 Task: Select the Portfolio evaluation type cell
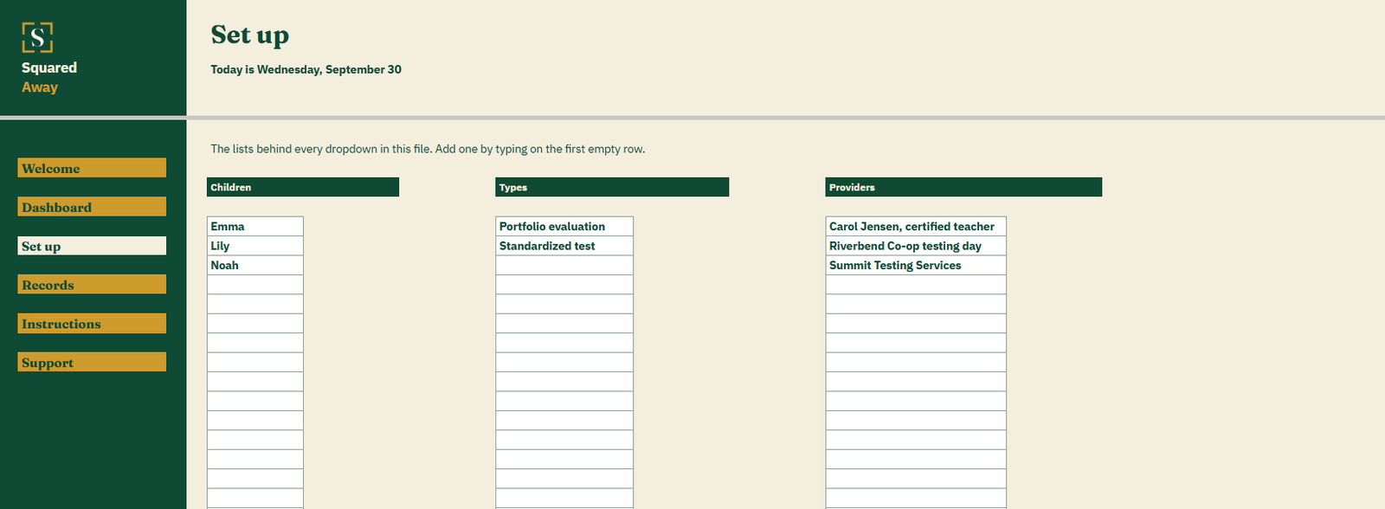(564, 226)
